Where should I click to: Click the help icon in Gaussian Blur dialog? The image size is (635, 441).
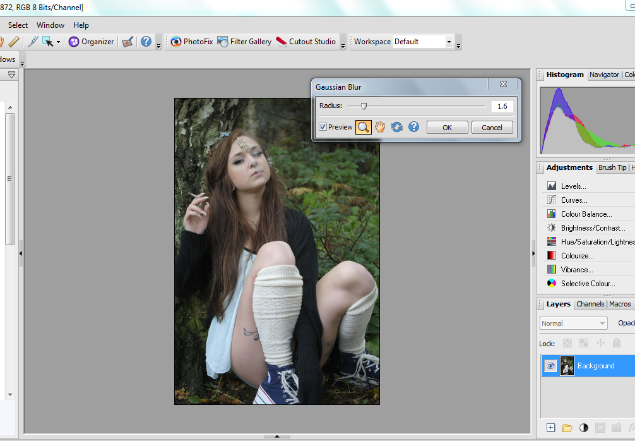(413, 127)
